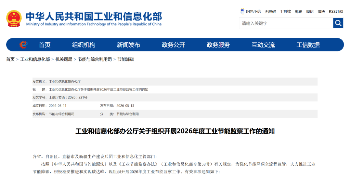Click the magnifier search button
Screen dimensions: 351x176
pyautogui.click(x=338, y=23)
